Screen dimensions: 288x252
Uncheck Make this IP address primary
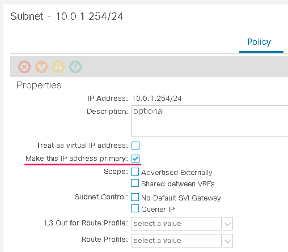click(135, 159)
